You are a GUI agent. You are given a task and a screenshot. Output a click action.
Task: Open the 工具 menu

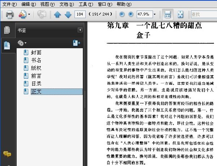pos(86,4)
